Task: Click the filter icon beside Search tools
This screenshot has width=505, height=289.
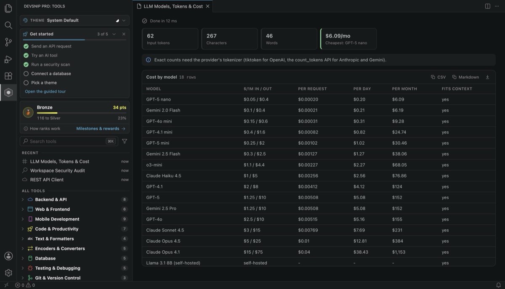Action: coord(125,141)
